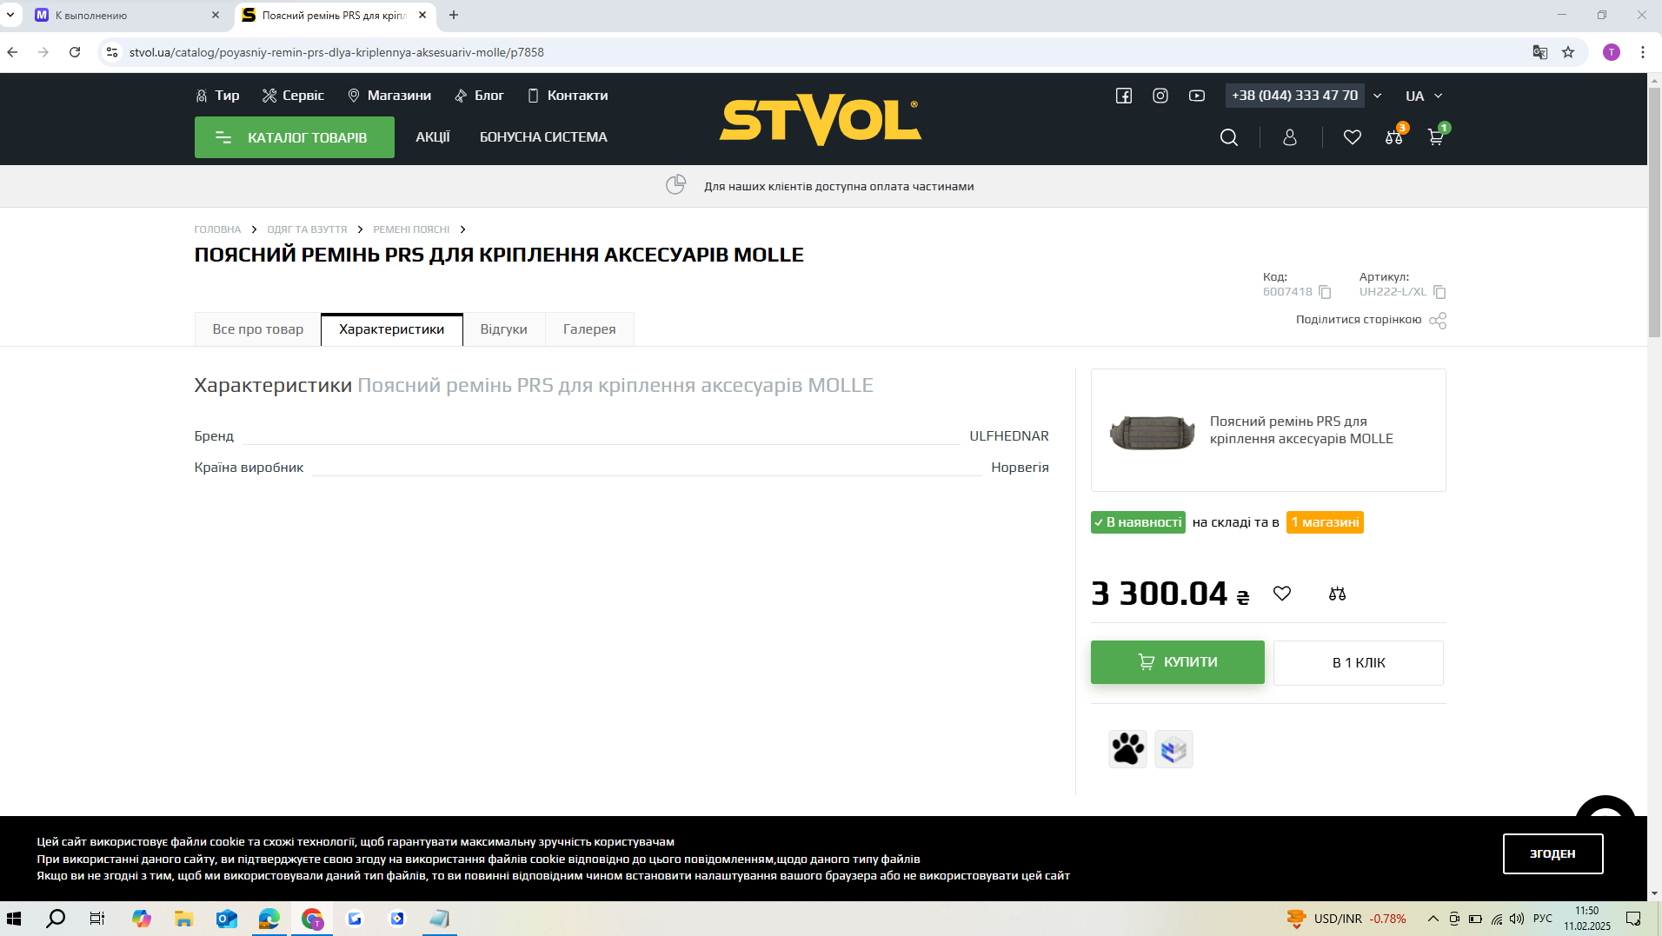This screenshot has height=936, width=1662.
Task: Bookmark this page with the star icon
Action: point(1568,52)
